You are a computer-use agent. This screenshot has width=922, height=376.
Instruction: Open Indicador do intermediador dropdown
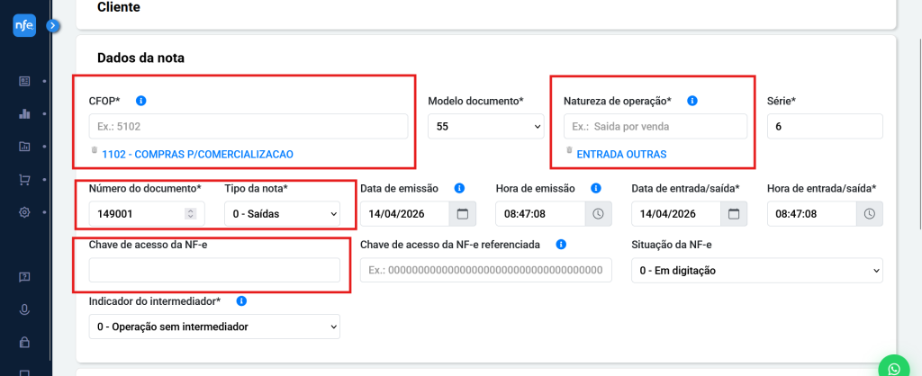(x=214, y=327)
